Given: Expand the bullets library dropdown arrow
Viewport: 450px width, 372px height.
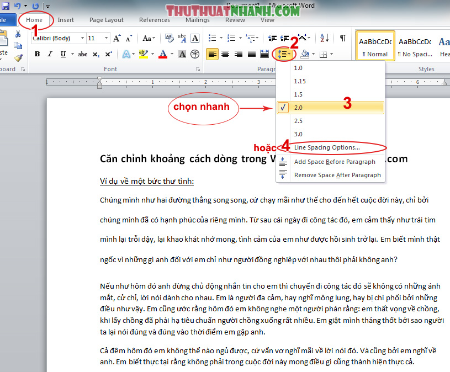Looking at the screenshot, I should pyautogui.click(x=221, y=38).
